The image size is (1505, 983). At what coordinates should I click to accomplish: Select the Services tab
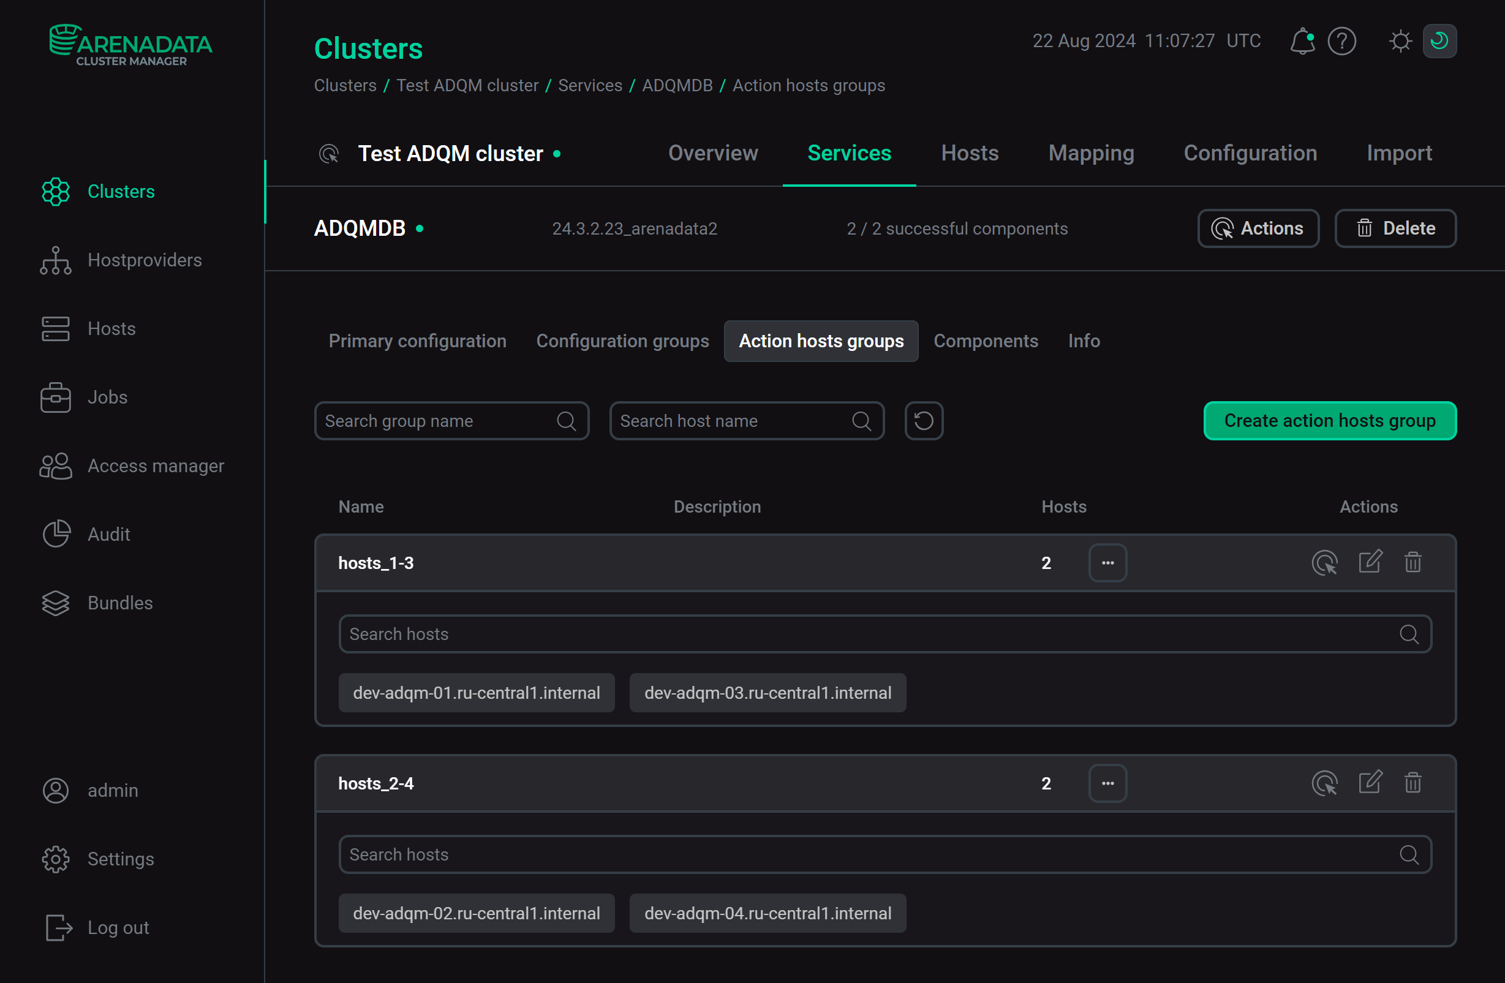click(849, 154)
